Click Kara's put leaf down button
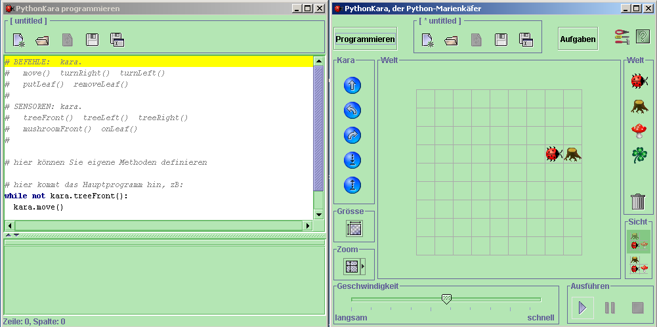 click(x=352, y=160)
